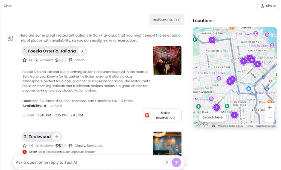Screen dimensions: 281x170
Task: Select map marker number 5
Action: (x=234, y=115)
